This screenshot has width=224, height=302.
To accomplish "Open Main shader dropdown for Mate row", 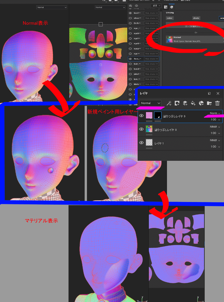I will click(151, 84).
